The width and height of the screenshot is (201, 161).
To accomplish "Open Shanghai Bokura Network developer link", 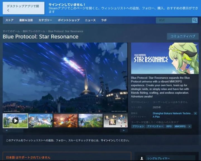I will (173, 113).
